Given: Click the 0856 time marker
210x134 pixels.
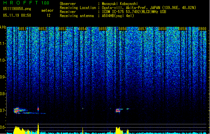Looking at the screenshot, I should tap(123, 29).
